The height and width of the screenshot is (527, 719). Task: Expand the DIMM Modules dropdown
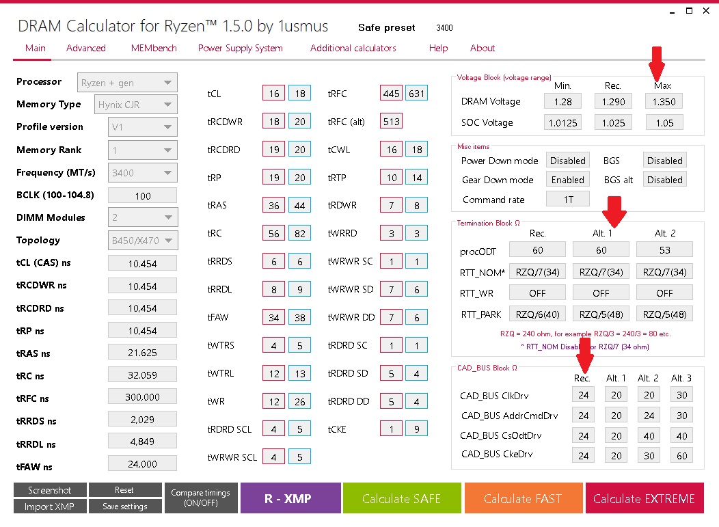point(143,217)
